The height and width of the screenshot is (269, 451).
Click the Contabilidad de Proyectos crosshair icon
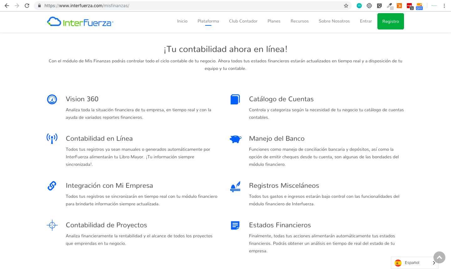coord(52,225)
